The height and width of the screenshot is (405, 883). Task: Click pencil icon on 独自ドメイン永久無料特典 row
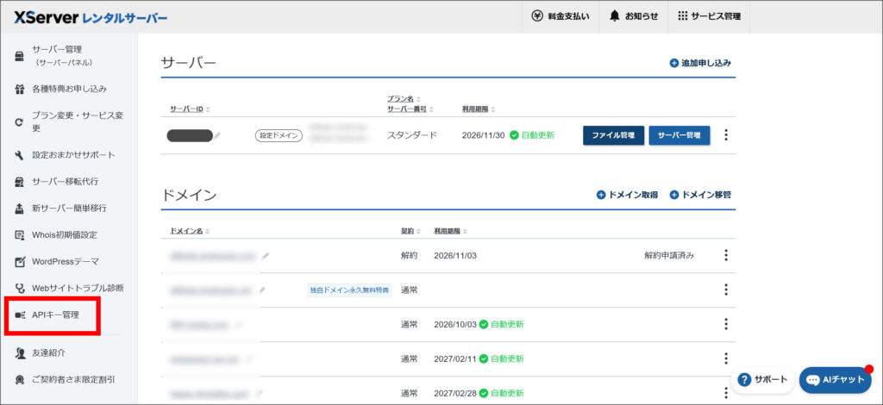(x=262, y=290)
